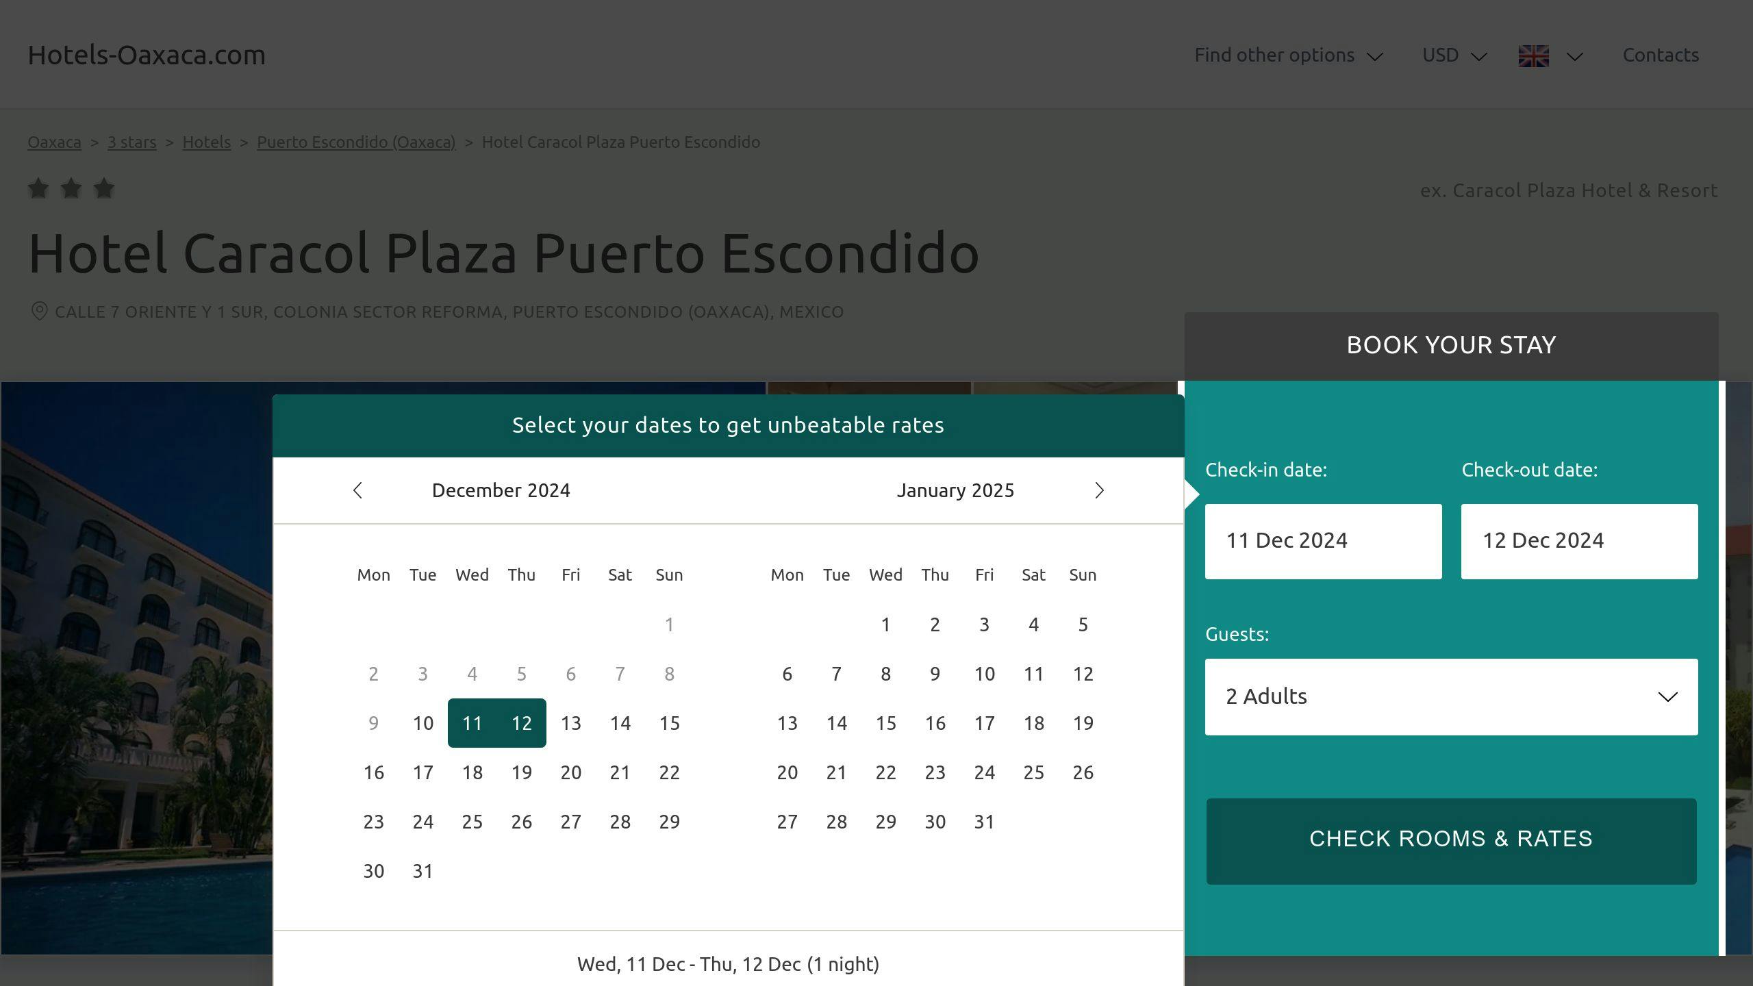This screenshot has width=1753, height=986.
Task: Go to previous month in calendar
Action: coord(357,490)
